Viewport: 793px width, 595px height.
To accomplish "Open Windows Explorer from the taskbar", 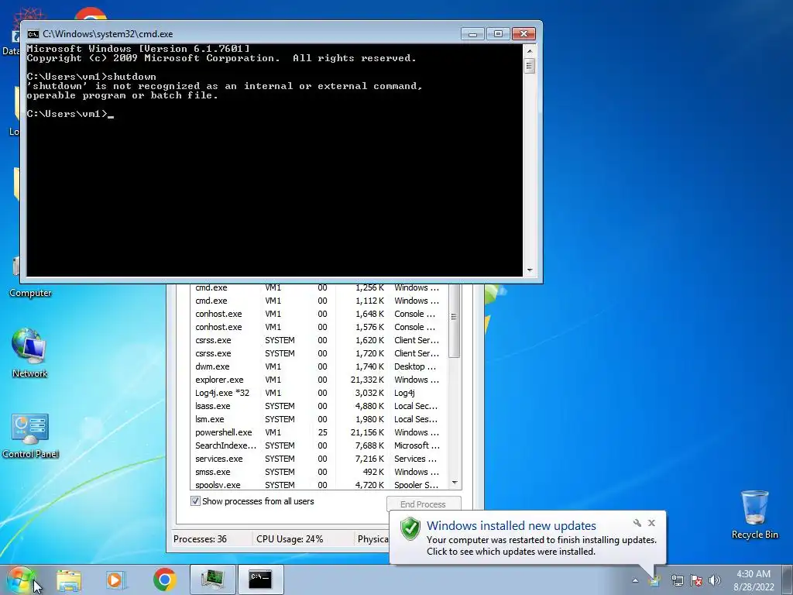I will 69,580.
